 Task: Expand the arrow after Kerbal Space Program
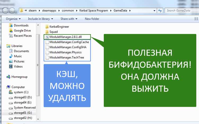coord(111,11)
